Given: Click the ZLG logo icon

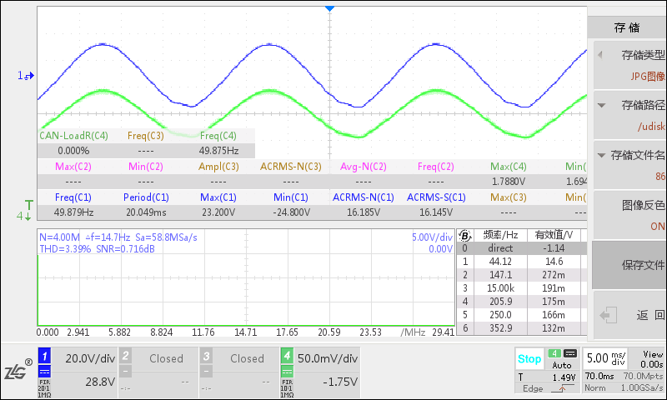Looking at the screenshot, I should [18, 370].
